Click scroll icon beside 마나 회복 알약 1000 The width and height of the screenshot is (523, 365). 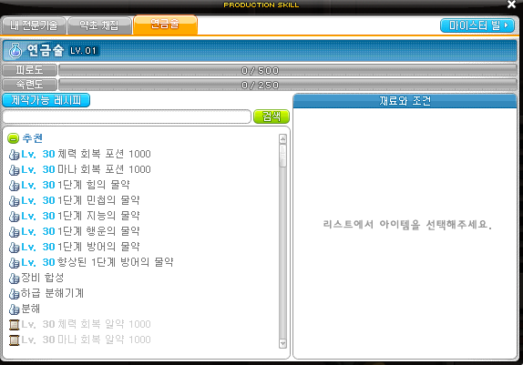pyautogui.click(x=14, y=340)
